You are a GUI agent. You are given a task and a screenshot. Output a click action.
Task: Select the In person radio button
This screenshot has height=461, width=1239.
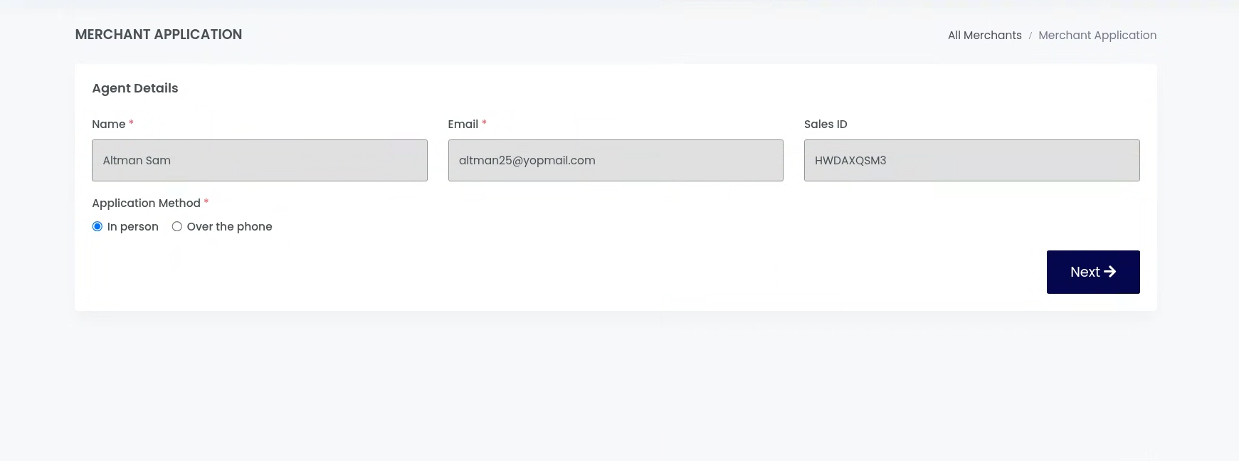point(97,226)
